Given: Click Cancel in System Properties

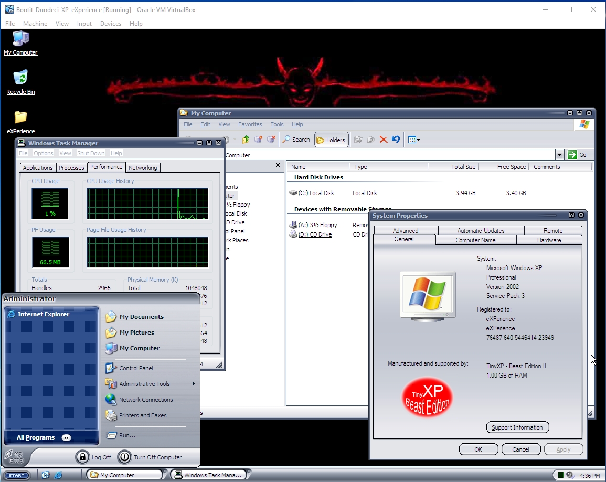Looking at the screenshot, I should point(520,449).
